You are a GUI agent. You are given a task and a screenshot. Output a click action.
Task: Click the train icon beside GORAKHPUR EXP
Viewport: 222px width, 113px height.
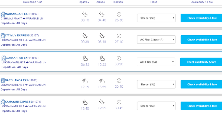click(4, 58)
